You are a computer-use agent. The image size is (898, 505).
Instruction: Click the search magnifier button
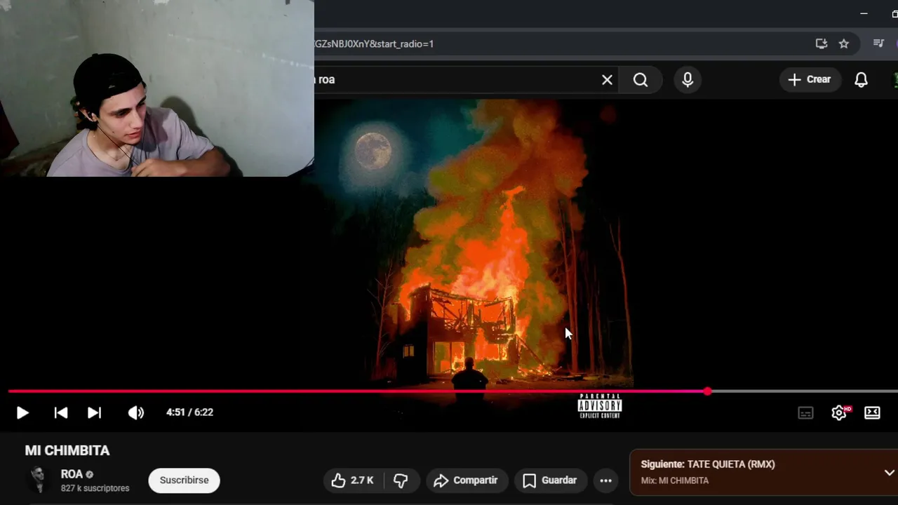(x=641, y=80)
